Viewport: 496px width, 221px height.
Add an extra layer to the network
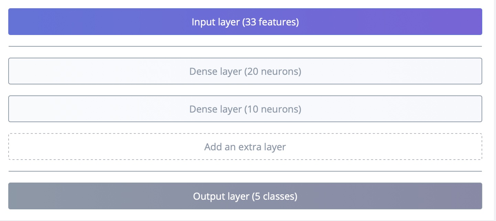point(245,147)
